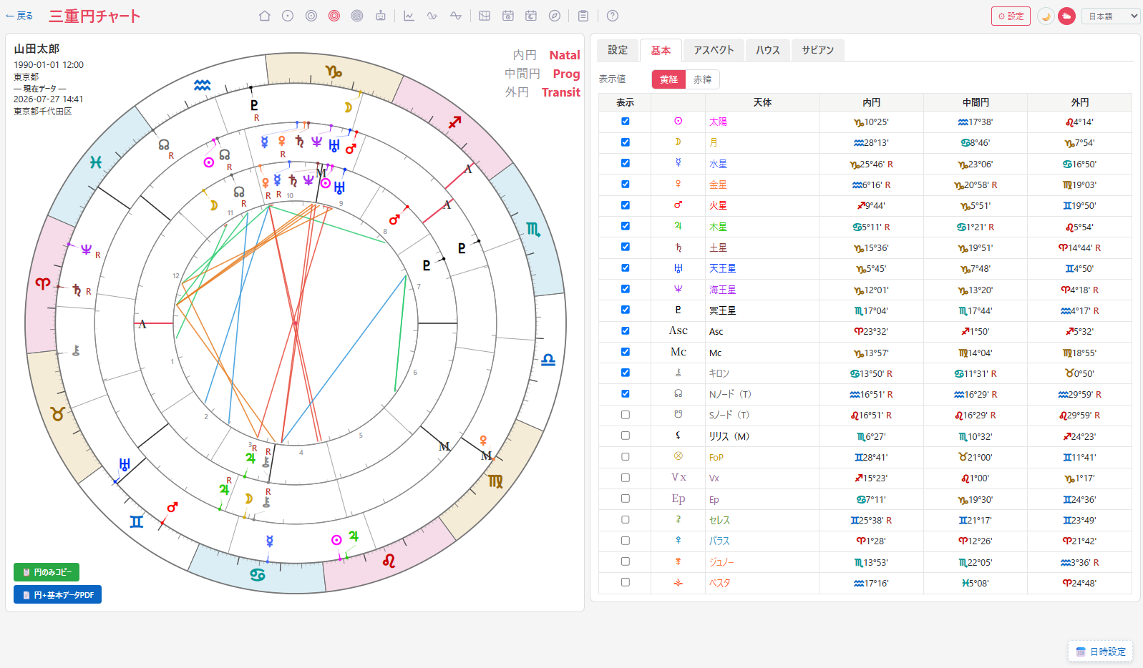Open the home icon in the toolbar
The image size is (1143, 668).
coord(265,16)
